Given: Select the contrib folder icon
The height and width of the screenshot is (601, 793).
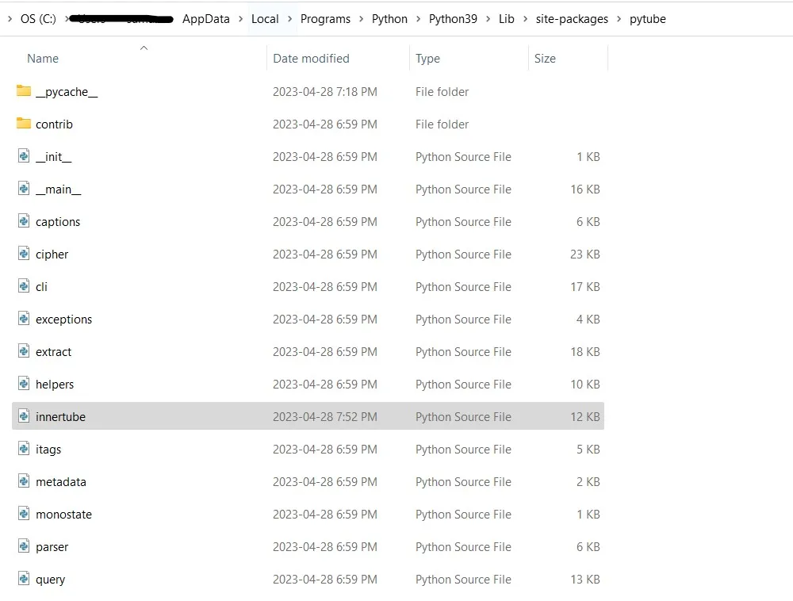Looking at the screenshot, I should (x=23, y=124).
